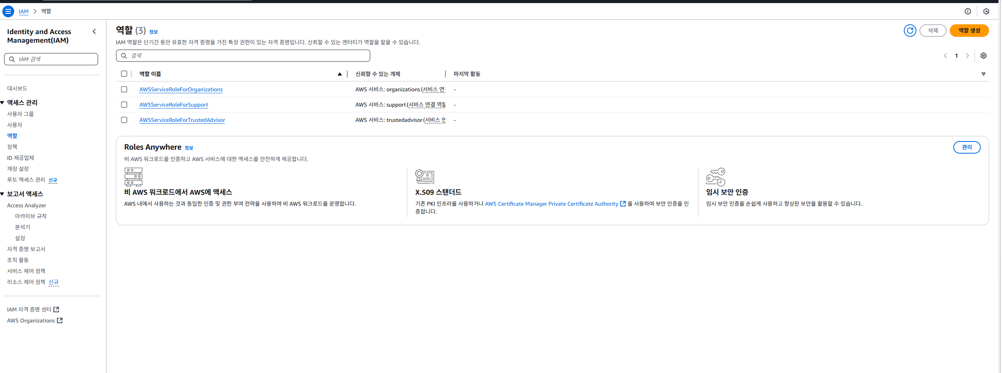Screen dimensions: 1002x373
Task: Open the AWSServiceRoleForOrganizations role
Action: (x=181, y=89)
